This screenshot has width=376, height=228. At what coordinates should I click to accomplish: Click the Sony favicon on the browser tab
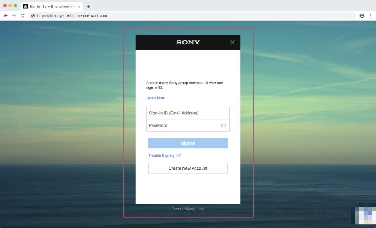pyautogui.click(x=26, y=6)
